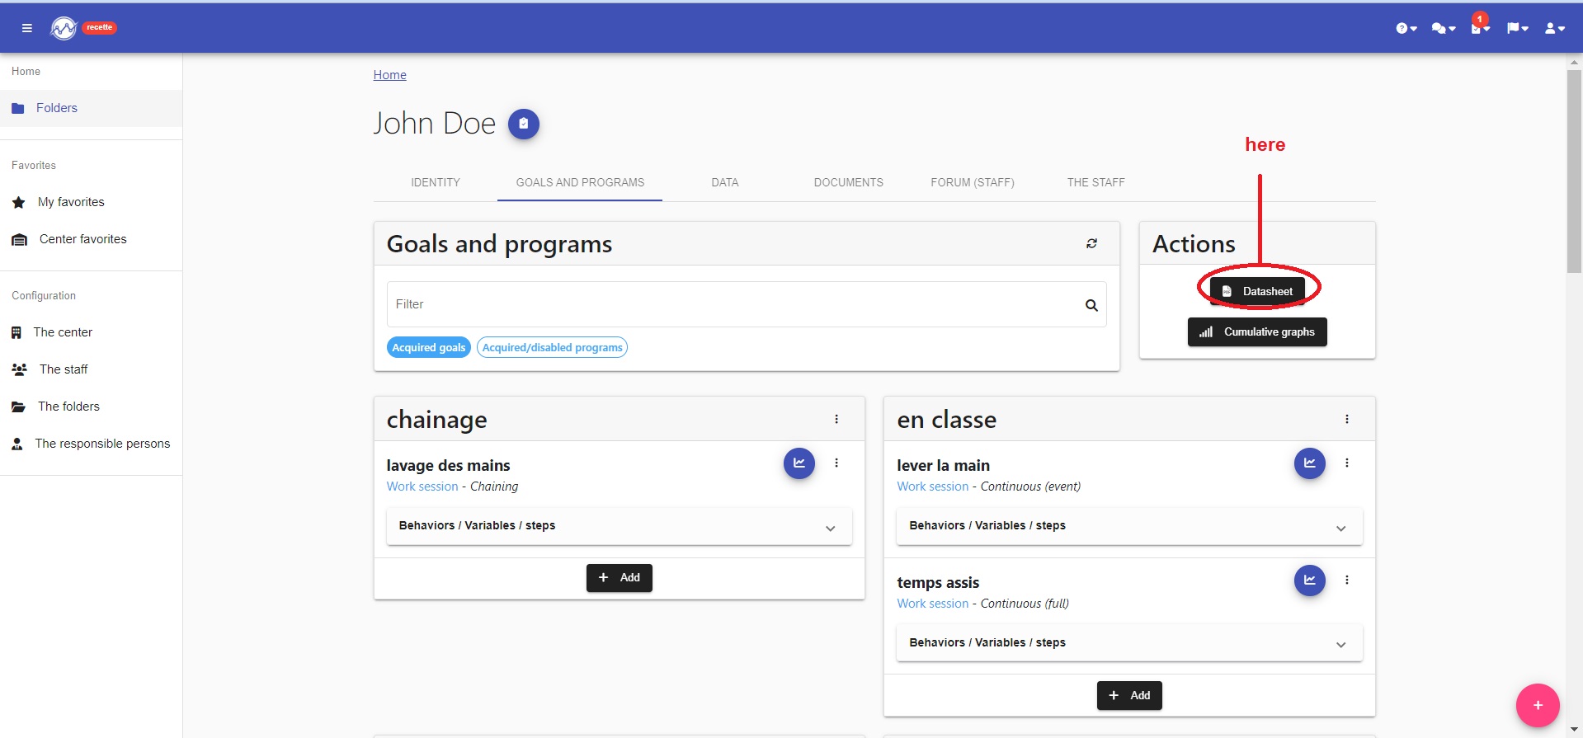Click the app logo in header
The image size is (1583, 738).
tap(64, 28)
